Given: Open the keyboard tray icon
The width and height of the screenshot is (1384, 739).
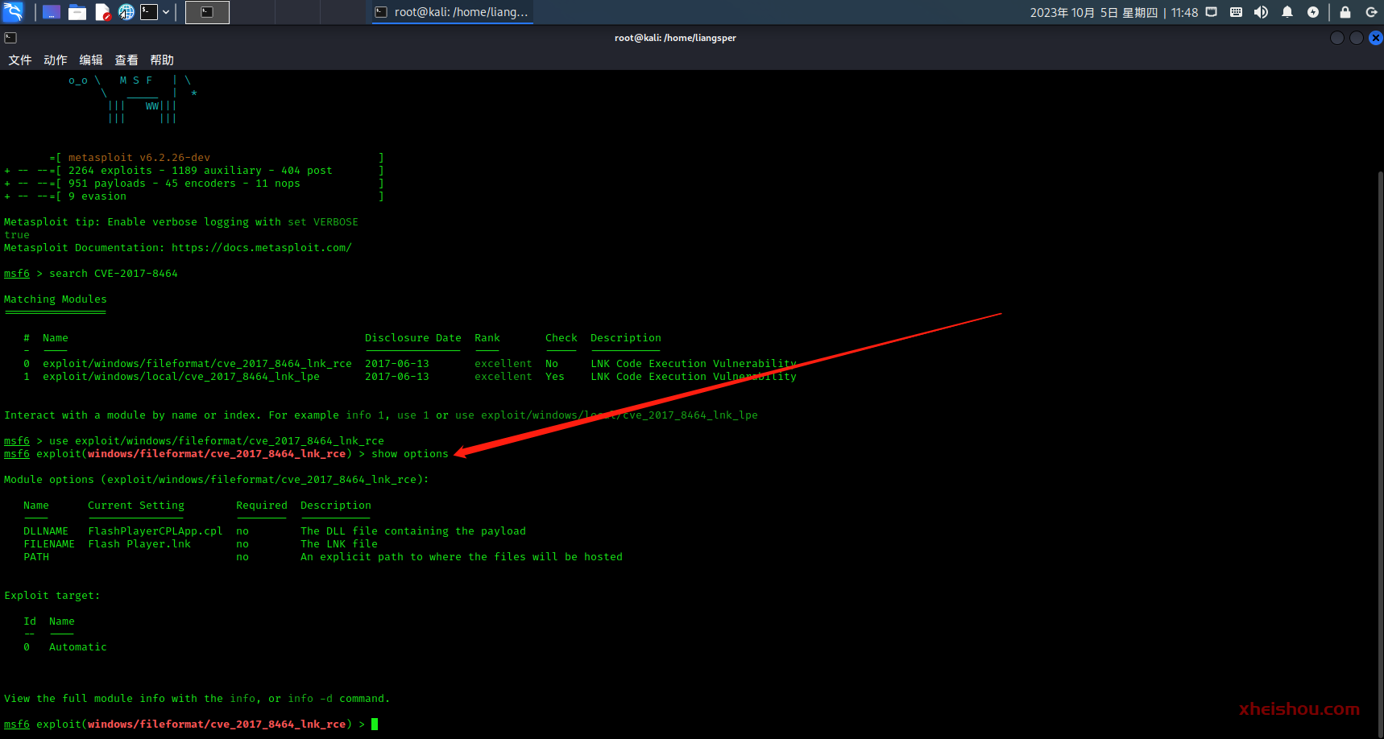Looking at the screenshot, I should point(1236,12).
